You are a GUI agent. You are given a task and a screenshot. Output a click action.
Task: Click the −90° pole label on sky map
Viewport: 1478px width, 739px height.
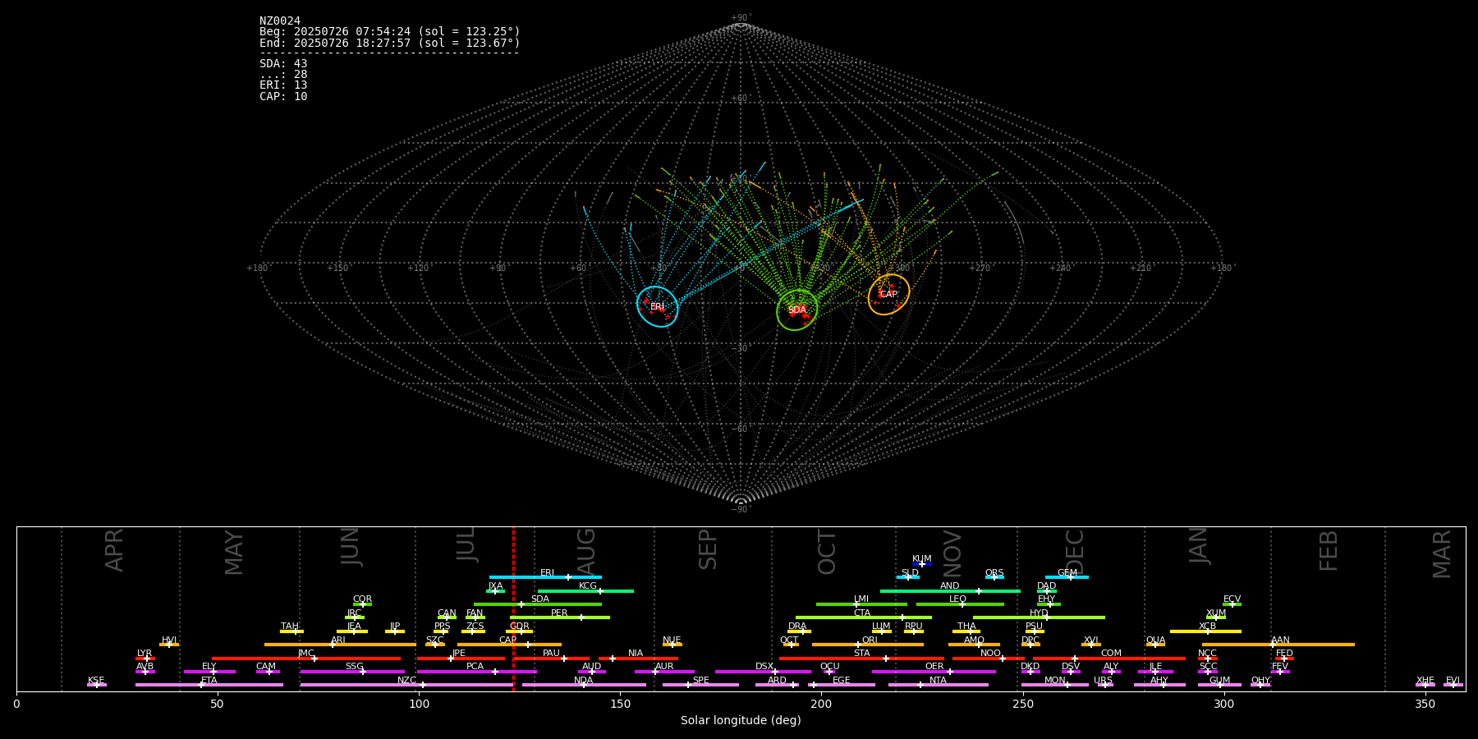(741, 509)
